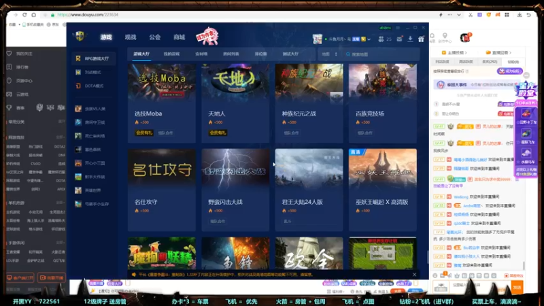Screen dimensions: 544x306
Task: Select DOTA模式 in sidebar
Action: [x=94, y=86]
